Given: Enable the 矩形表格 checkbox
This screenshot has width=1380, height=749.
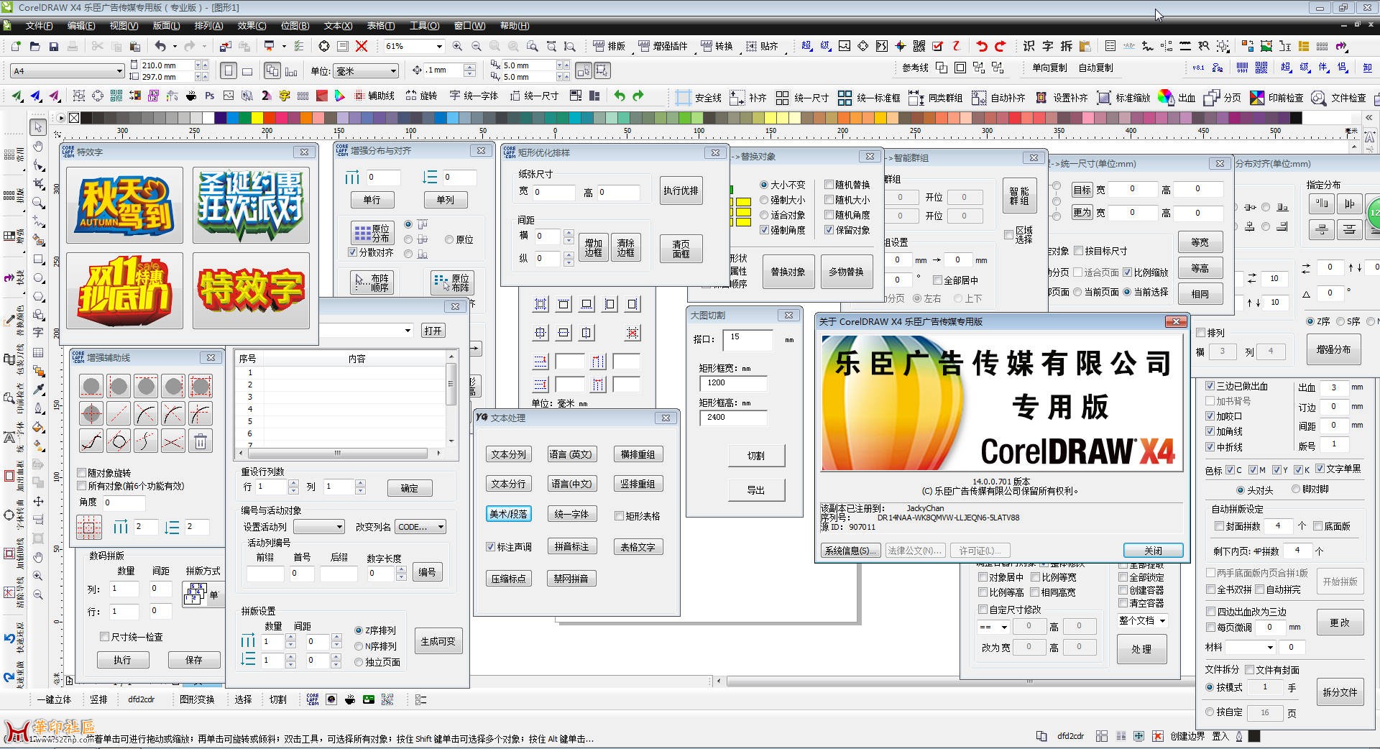Looking at the screenshot, I should [619, 515].
